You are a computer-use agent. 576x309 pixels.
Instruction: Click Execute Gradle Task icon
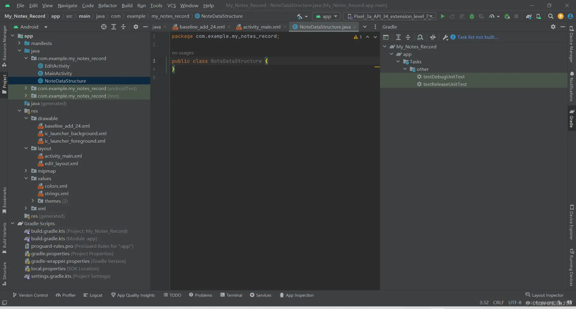[386, 37]
